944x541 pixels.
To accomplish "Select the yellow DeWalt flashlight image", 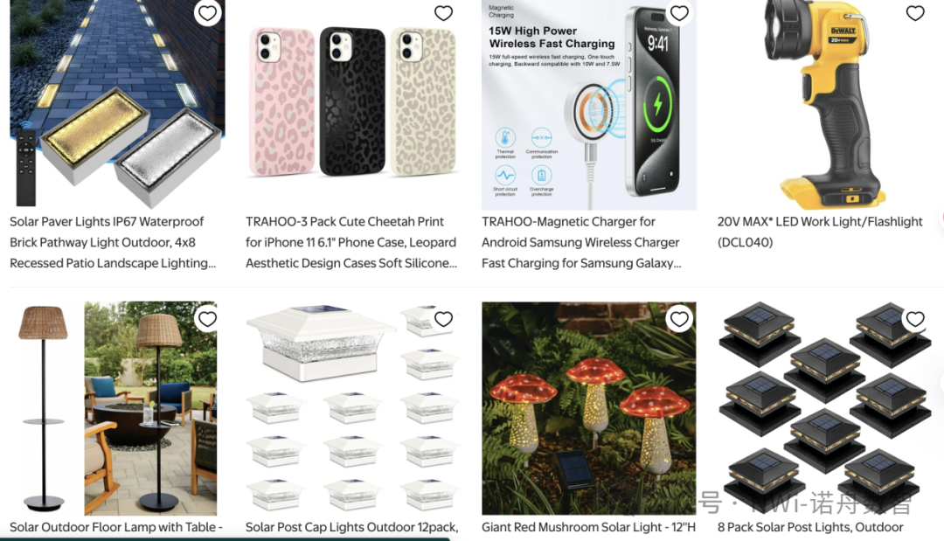I will [x=825, y=105].
